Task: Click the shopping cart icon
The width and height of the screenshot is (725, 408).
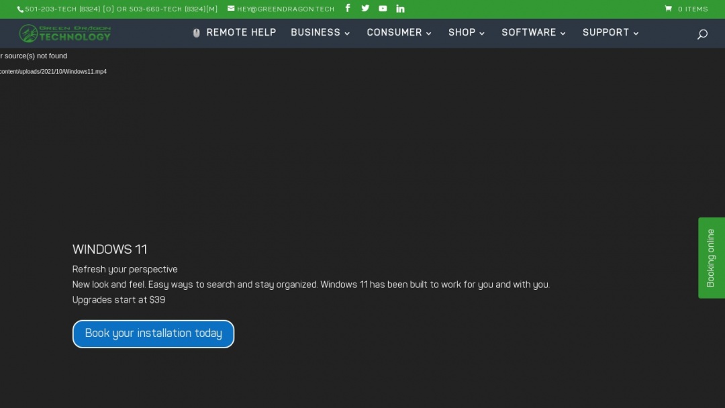Action: pos(667,9)
